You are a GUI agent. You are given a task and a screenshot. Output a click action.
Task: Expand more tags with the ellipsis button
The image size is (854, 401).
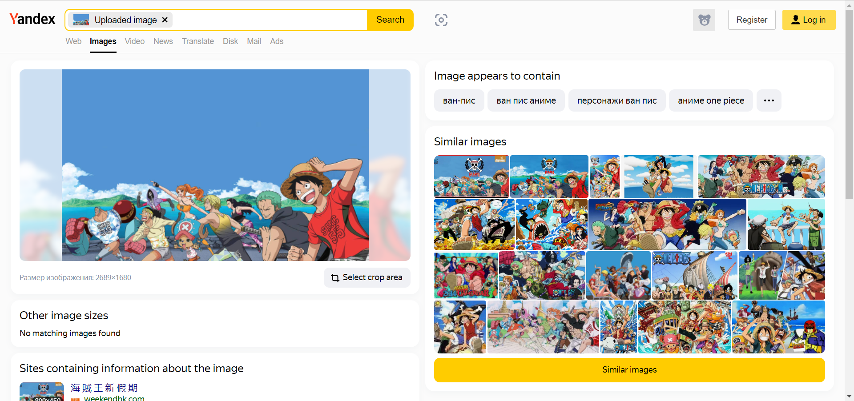[x=769, y=100]
